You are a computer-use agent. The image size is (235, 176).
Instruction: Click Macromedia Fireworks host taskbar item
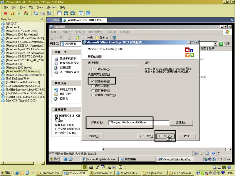point(102,173)
